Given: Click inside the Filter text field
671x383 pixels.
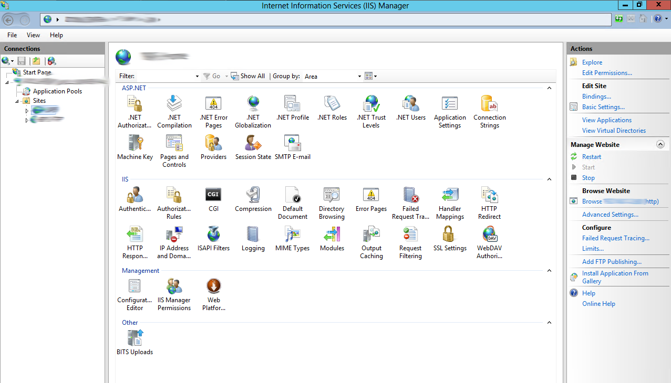Looking at the screenshot, I should (x=166, y=76).
